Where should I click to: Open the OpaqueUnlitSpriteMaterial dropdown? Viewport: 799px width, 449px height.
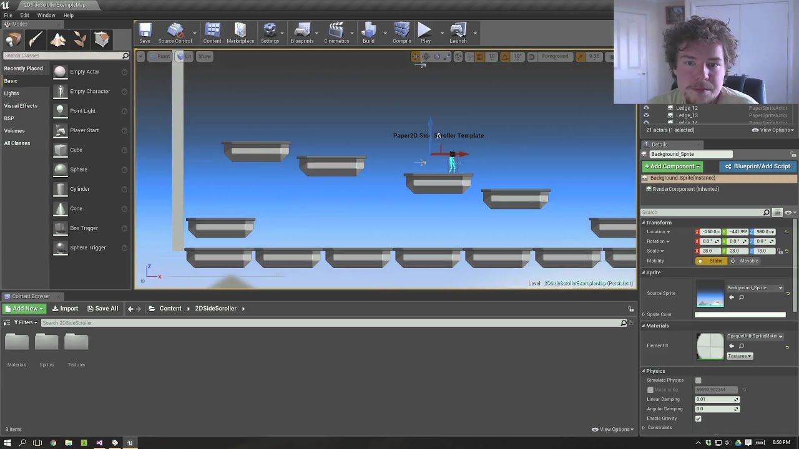point(754,336)
